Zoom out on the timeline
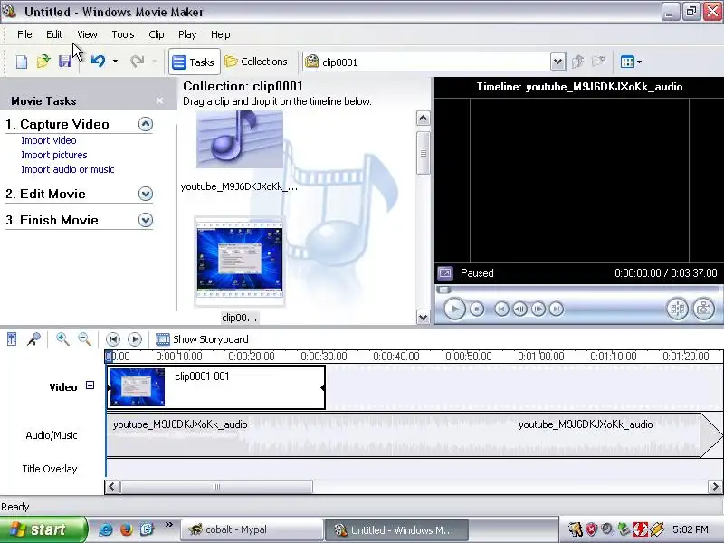Screen dimensions: 724x543 coord(84,339)
